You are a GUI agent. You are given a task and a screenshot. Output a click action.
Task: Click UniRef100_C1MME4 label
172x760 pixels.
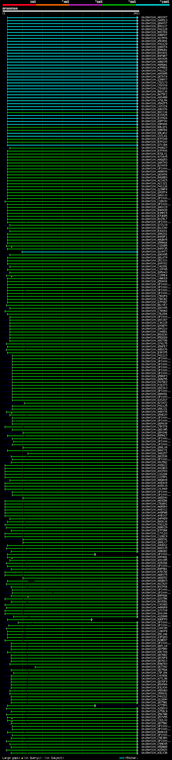point(154,275)
